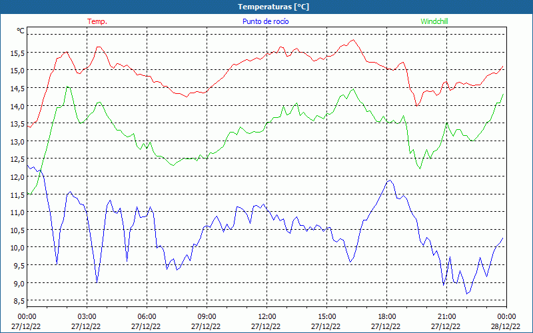The height and width of the screenshot is (333, 533).
Task: Click the 'Temperaturas [°C]' chart title
Action: click(273, 7)
